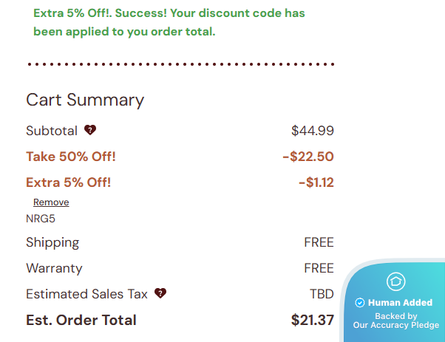The width and height of the screenshot is (445, 342).
Task: Click the hexagon house icon in the badge
Action: tap(396, 281)
